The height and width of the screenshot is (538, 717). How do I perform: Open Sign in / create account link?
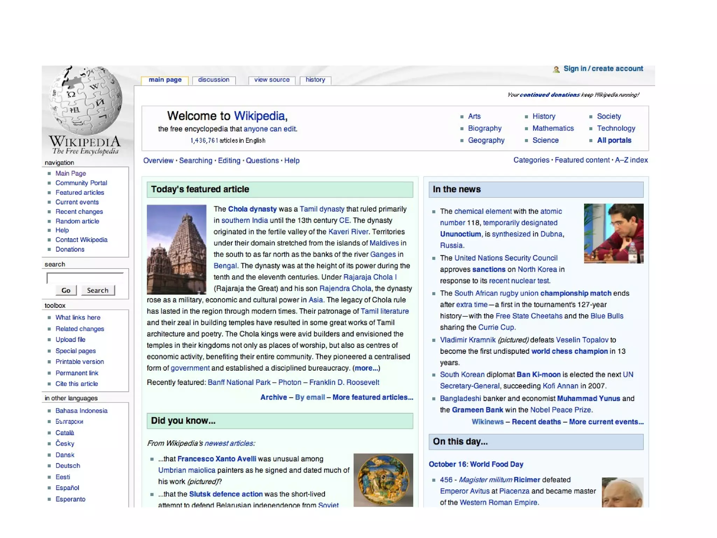pyautogui.click(x=603, y=69)
